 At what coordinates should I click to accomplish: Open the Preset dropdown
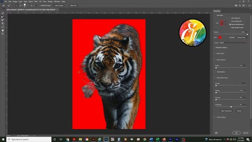(233, 43)
